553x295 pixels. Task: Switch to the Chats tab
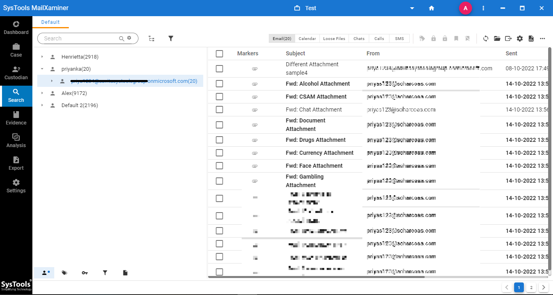pyautogui.click(x=359, y=38)
